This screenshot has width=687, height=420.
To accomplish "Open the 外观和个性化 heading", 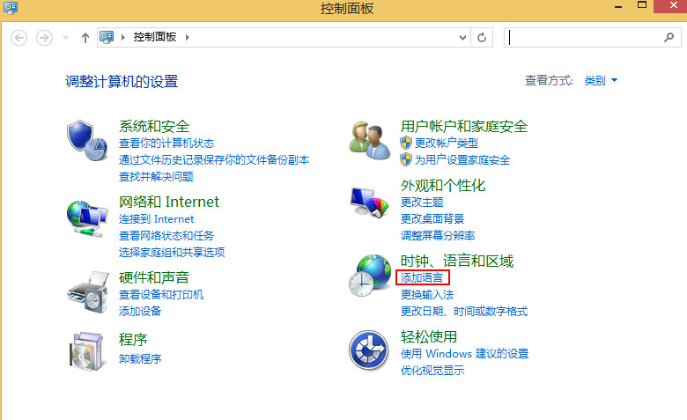I will click(x=443, y=186).
